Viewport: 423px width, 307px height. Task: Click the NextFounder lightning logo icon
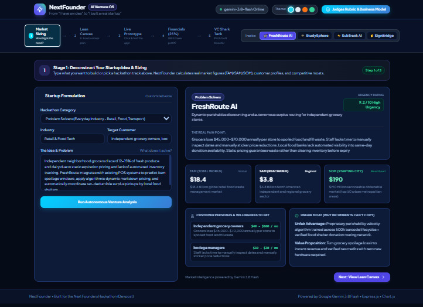(x=40, y=9)
